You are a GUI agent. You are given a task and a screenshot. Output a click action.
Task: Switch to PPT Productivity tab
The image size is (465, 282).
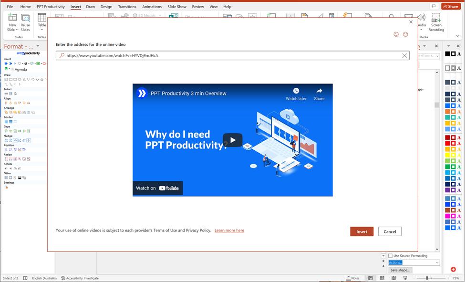[51, 7]
